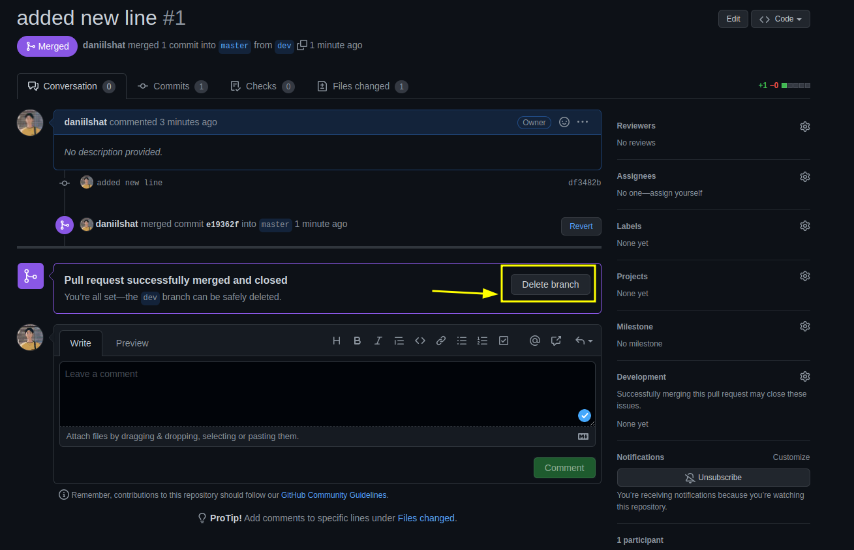The height and width of the screenshot is (550, 854).
Task: Open the Files changed tab
Action: coord(362,86)
